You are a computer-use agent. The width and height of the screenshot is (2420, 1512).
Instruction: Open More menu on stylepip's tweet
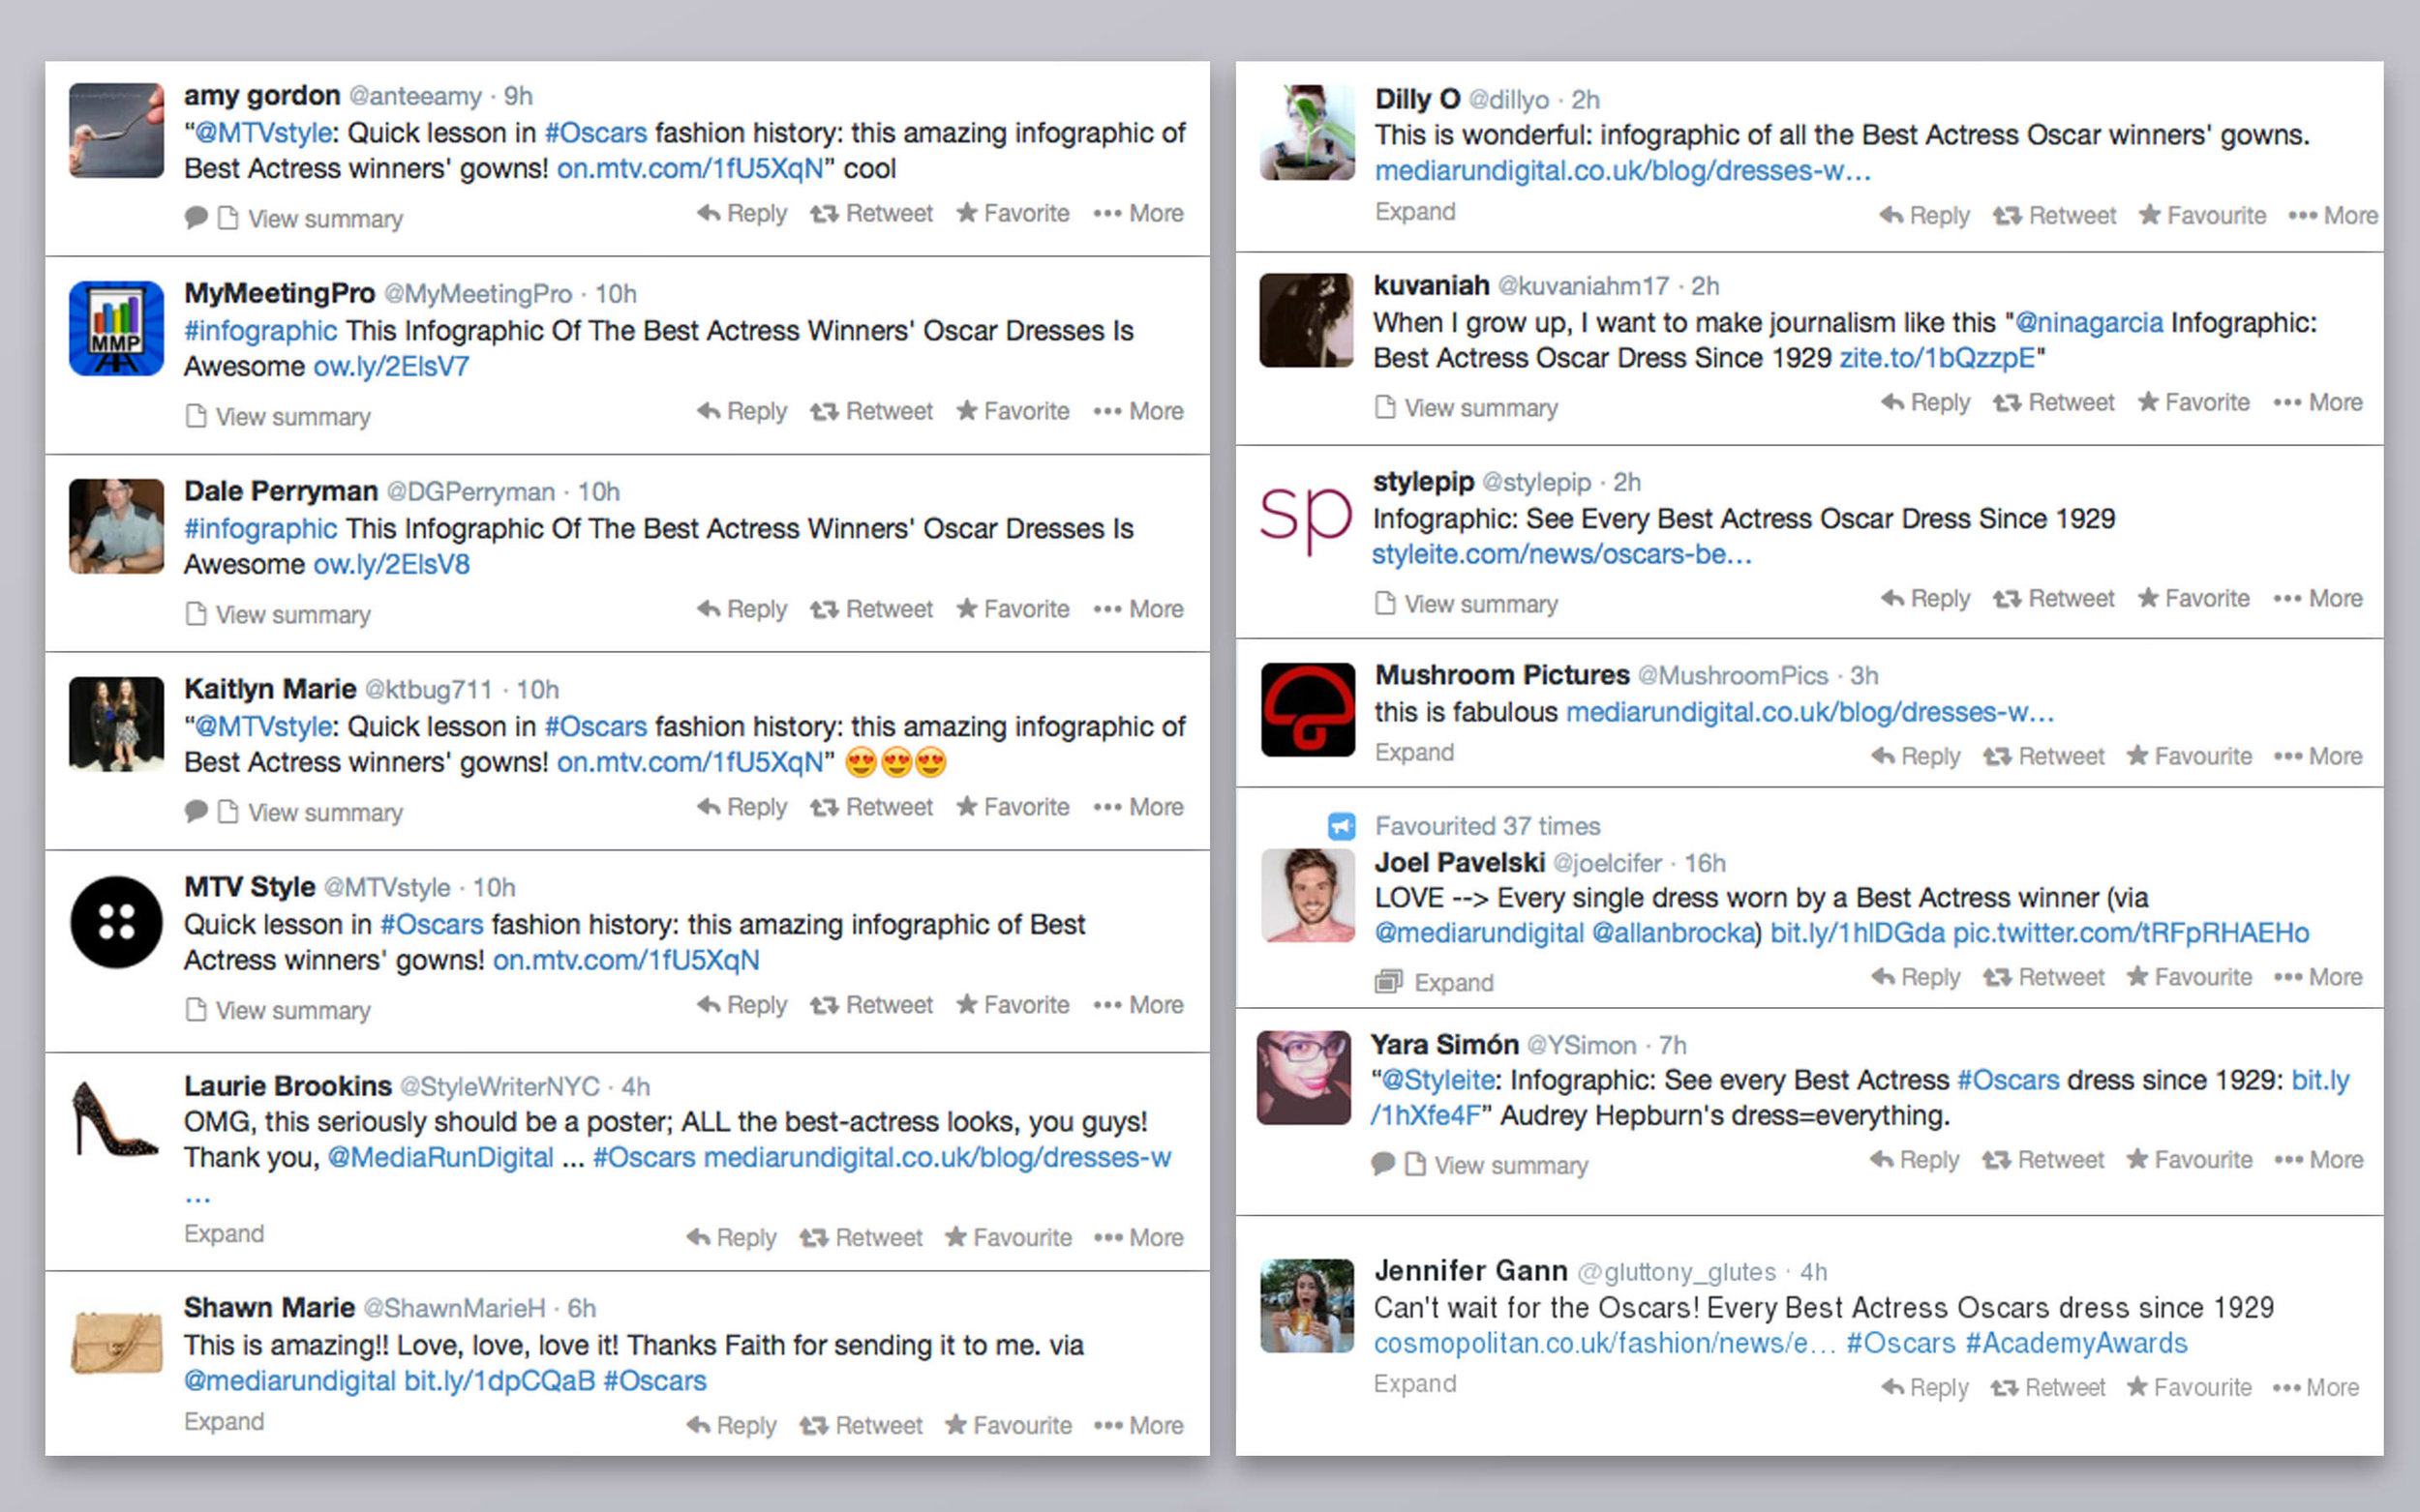(2318, 598)
